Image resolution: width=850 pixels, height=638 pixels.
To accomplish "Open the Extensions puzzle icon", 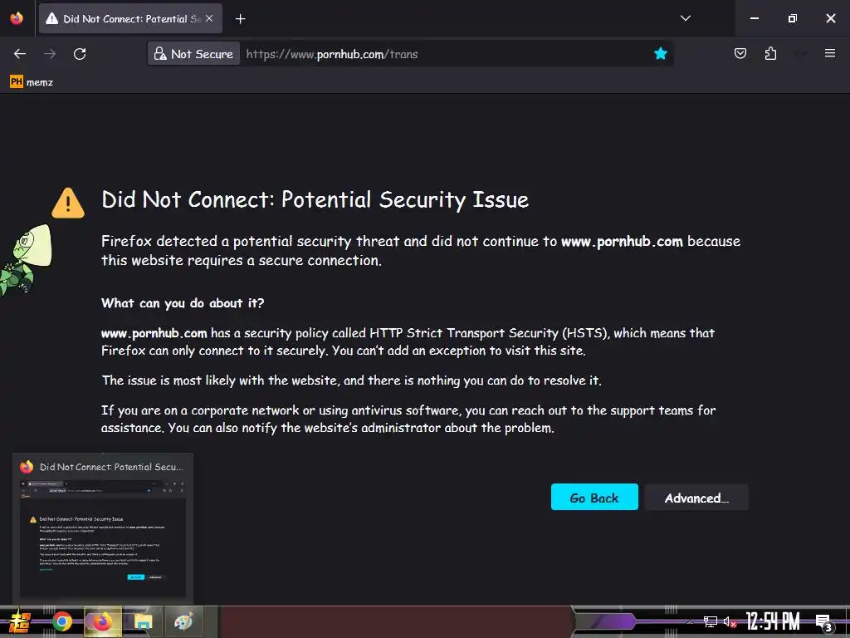I will click(770, 53).
